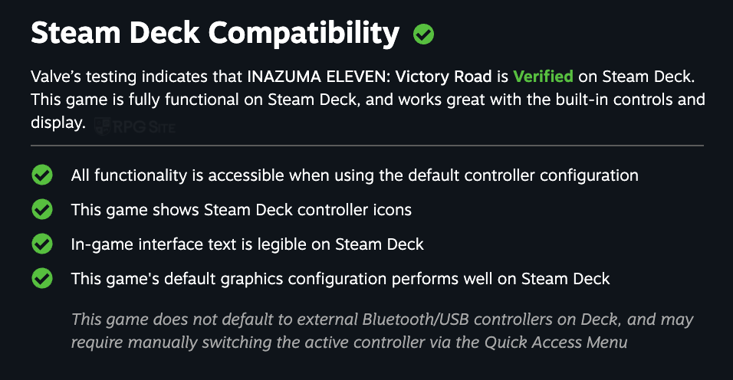This screenshot has height=380, width=733.
Task: Click the checkmark beside "All functionality is accessible"
Action: (42, 175)
